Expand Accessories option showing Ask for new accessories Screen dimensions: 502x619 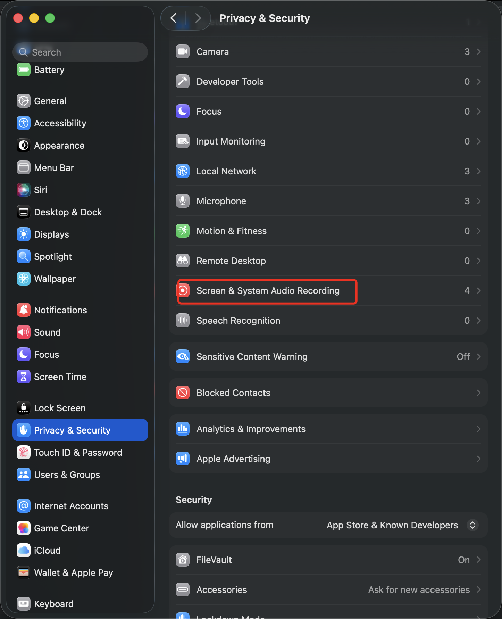click(479, 589)
